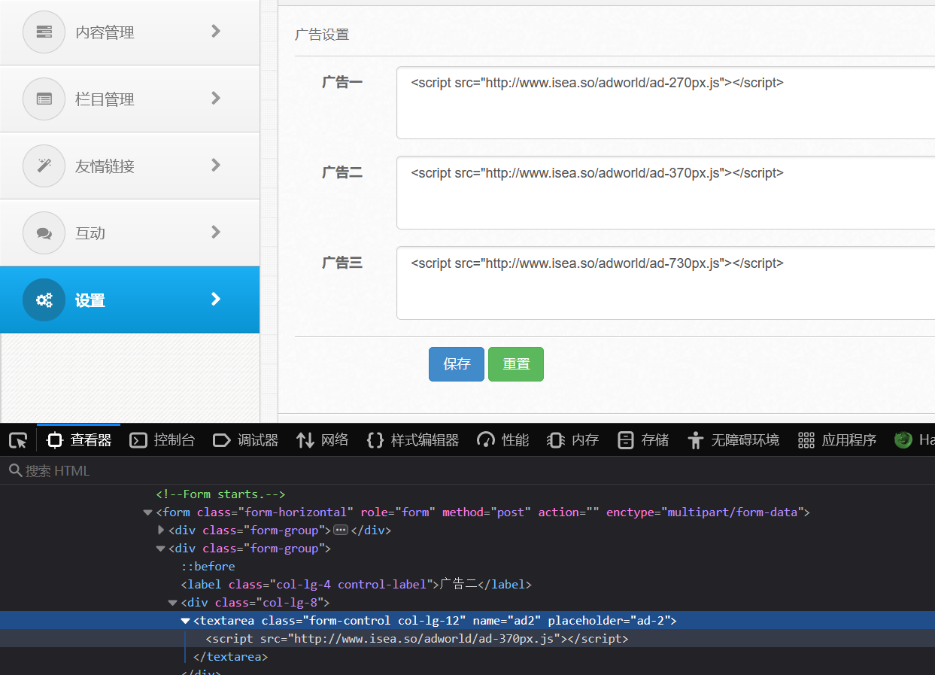
Task: Select the Form starts comment row
Action: point(220,494)
